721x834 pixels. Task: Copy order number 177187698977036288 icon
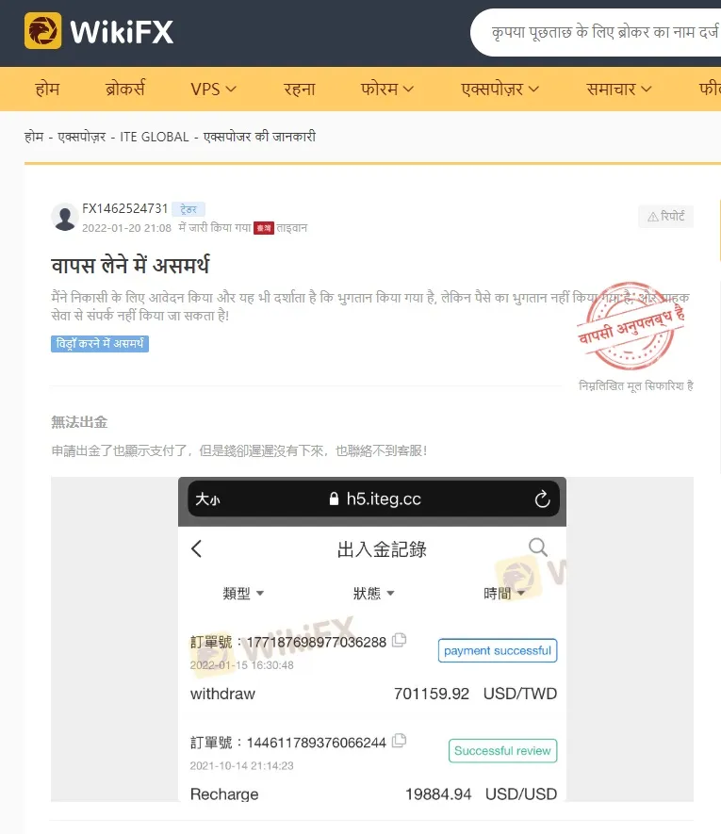[x=399, y=641]
